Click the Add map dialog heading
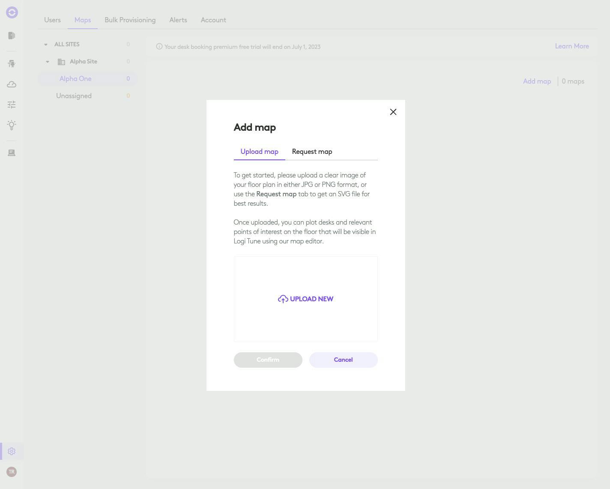This screenshot has width=610, height=489. coord(255,127)
